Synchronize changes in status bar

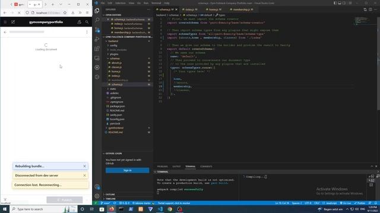click(115, 203)
